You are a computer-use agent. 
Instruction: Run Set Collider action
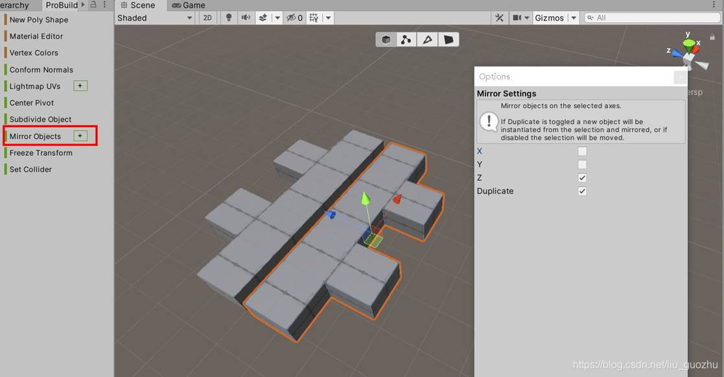(30, 169)
